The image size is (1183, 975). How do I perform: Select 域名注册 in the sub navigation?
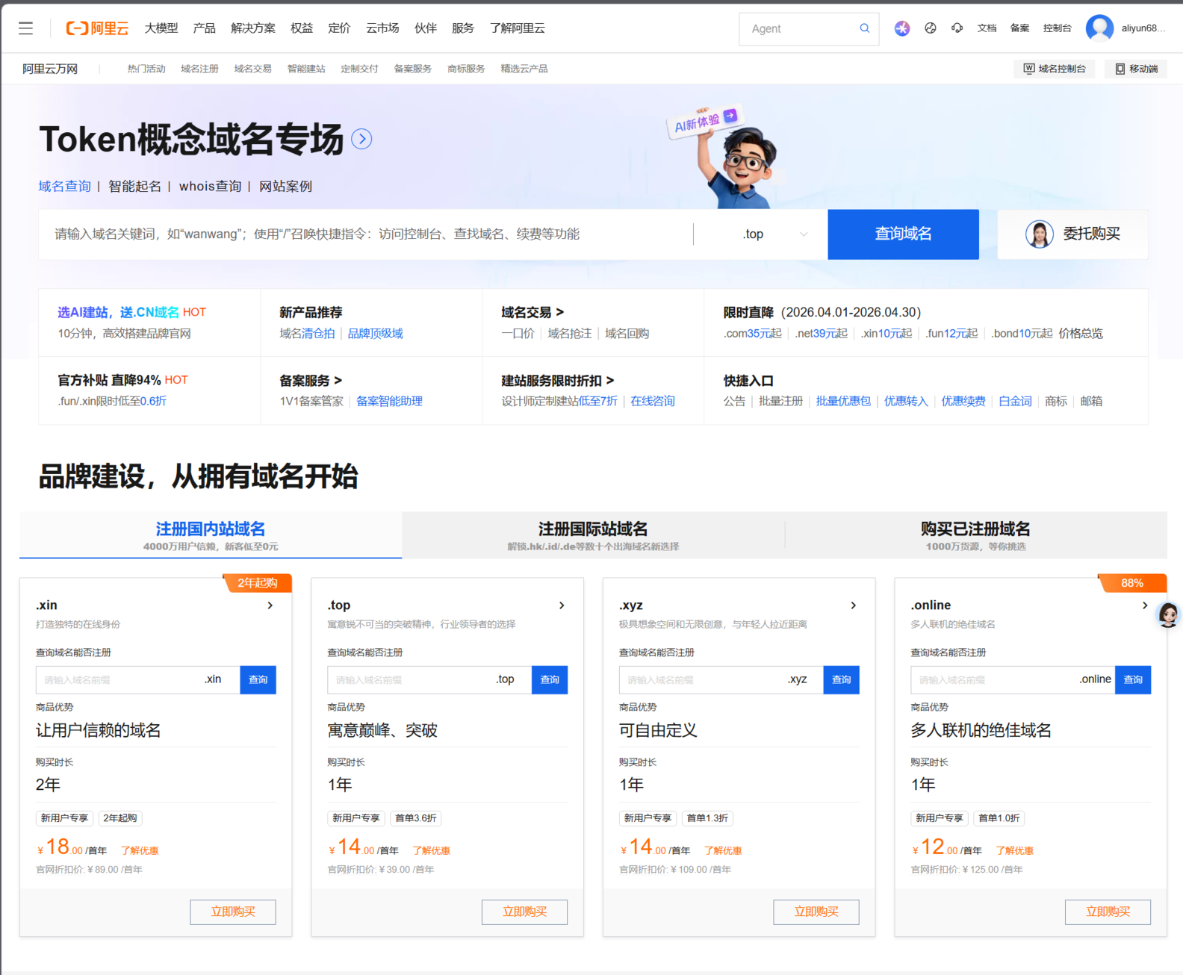[x=199, y=69]
